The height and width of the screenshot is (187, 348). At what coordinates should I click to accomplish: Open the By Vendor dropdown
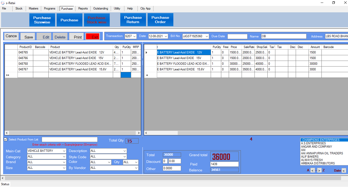coord(136,168)
